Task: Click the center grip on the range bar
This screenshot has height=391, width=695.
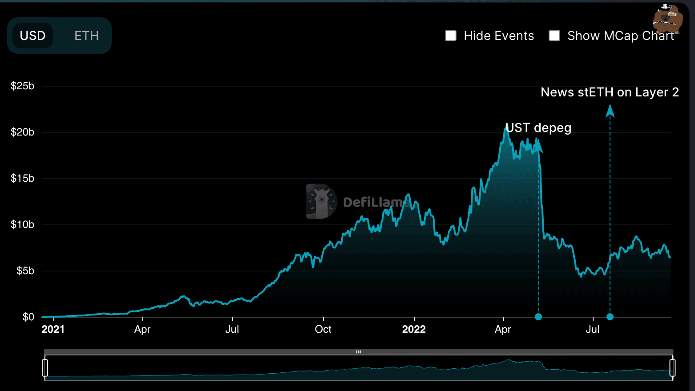Action: [359, 352]
